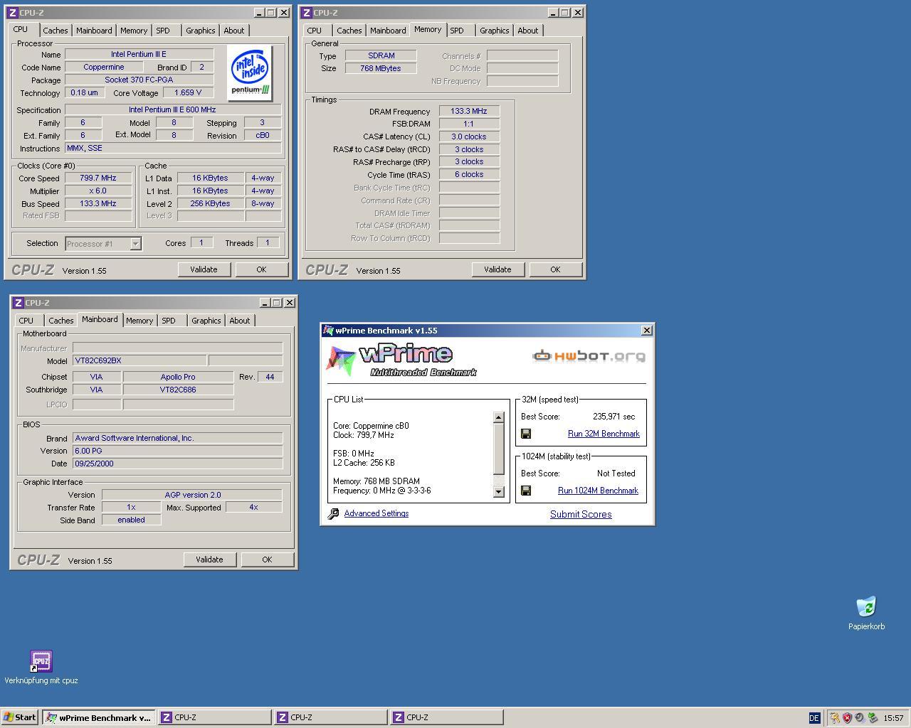
Task: Open the Recycle Bin (Papierkorb) desktop icon
Action: point(866,606)
